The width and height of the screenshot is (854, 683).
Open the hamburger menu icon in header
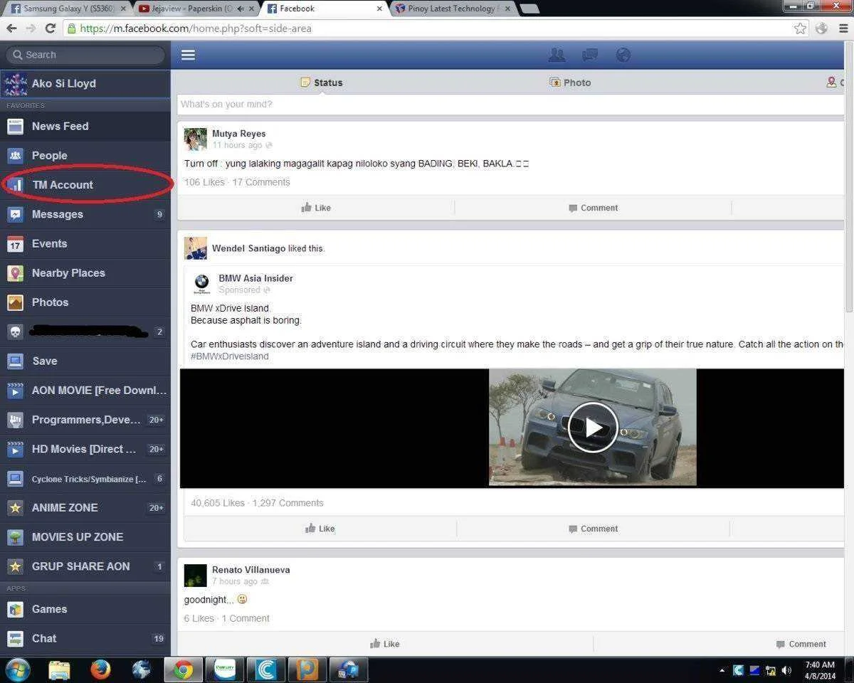click(188, 55)
